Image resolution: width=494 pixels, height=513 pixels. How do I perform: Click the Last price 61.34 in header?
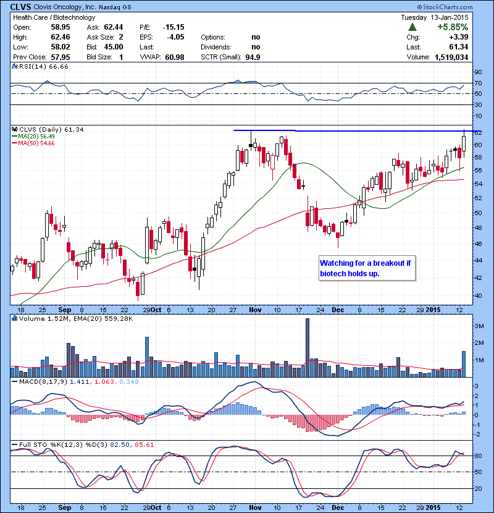[459, 47]
